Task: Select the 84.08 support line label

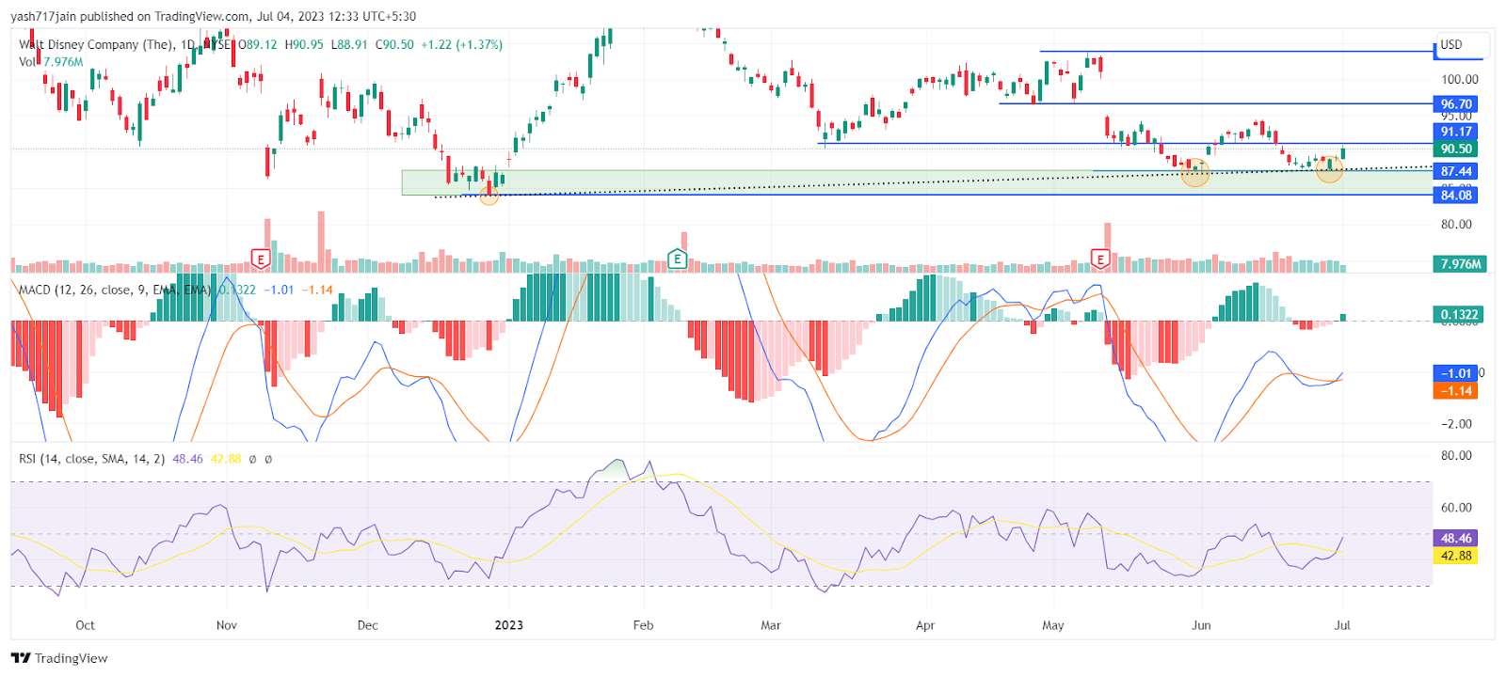Action: [1456, 195]
